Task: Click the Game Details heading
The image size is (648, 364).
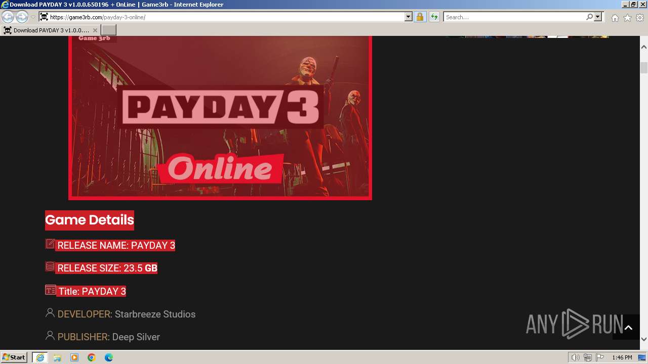Action: [90, 220]
